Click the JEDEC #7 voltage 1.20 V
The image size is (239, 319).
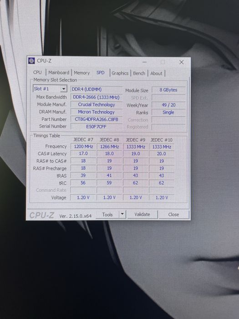[x=83, y=197]
